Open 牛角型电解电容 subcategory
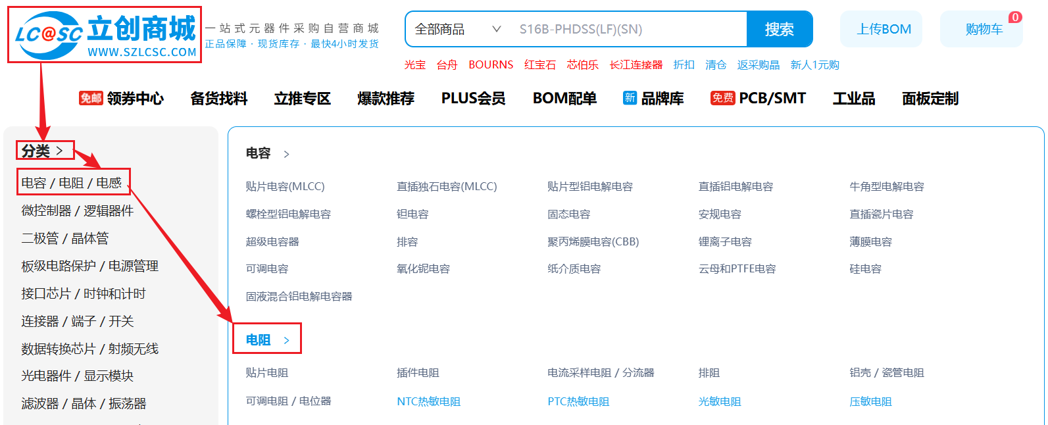1048x425 pixels. coord(887,186)
